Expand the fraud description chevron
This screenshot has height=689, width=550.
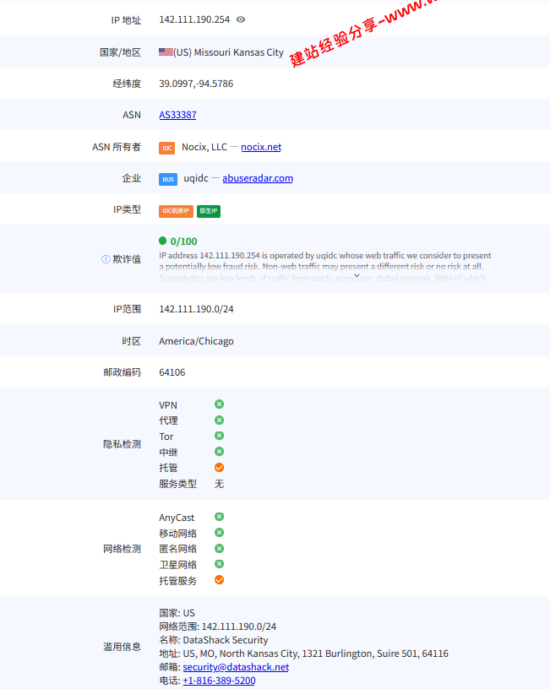coord(357,275)
